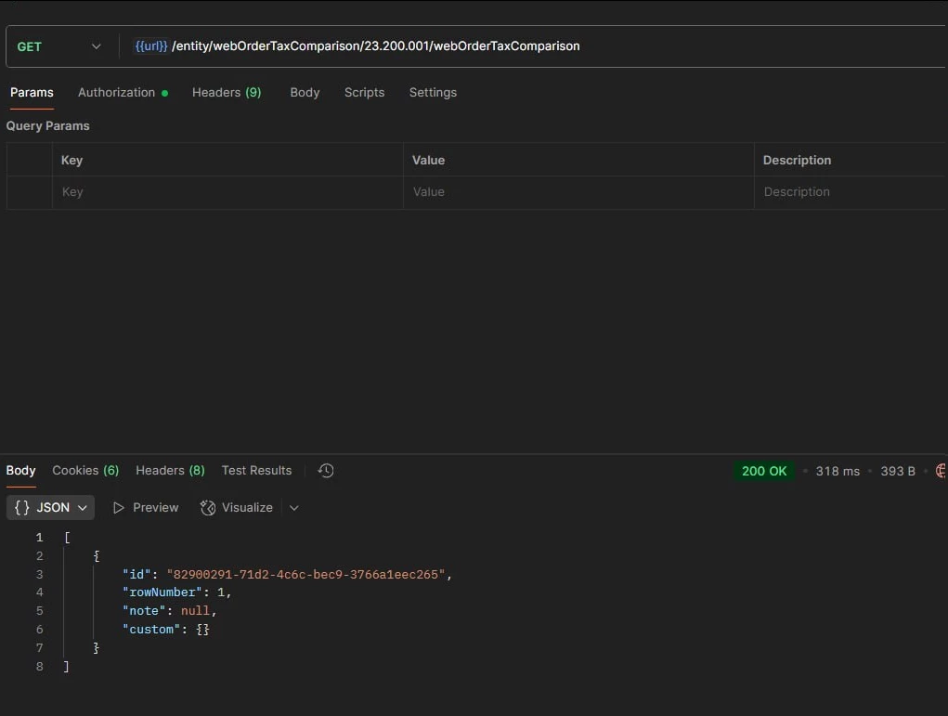Switch to the Scripts tab

coord(364,92)
